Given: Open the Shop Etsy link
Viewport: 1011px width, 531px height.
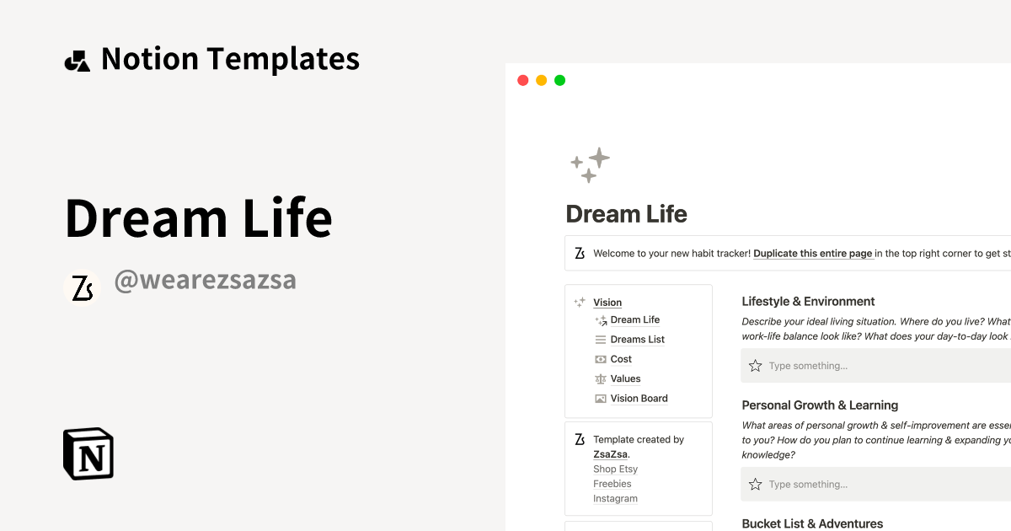Looking at the screenshot, I should (x=615, y=469).
